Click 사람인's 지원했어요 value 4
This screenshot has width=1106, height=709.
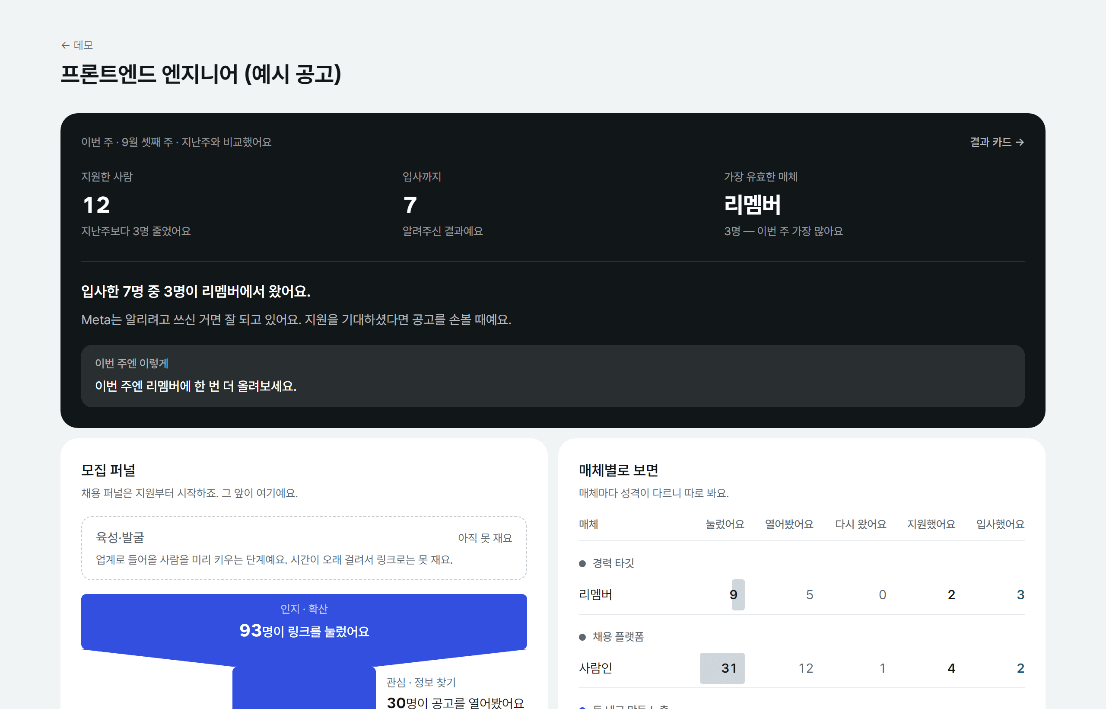(x=951, y=668)
